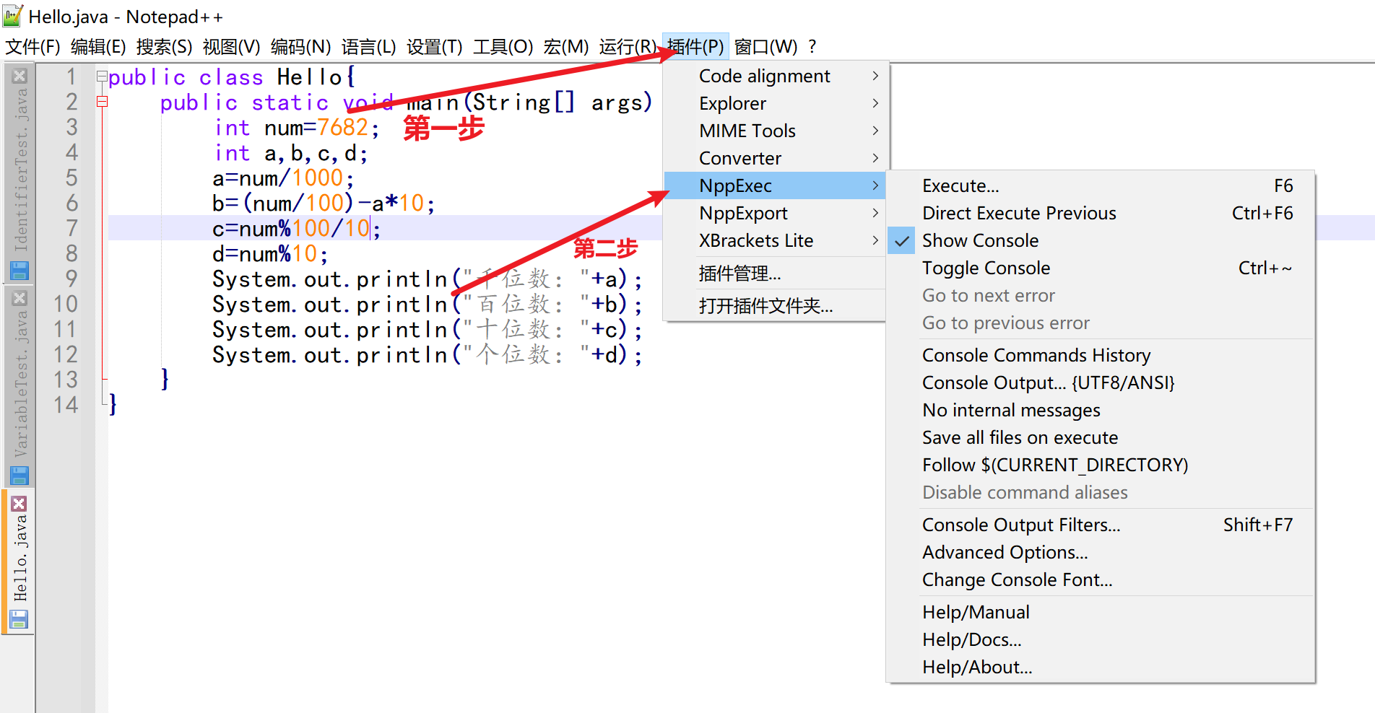The width and height of the screenshot is (1375, 713).
Task: Open the 编码(N) menu
Action: coord(300,47)
